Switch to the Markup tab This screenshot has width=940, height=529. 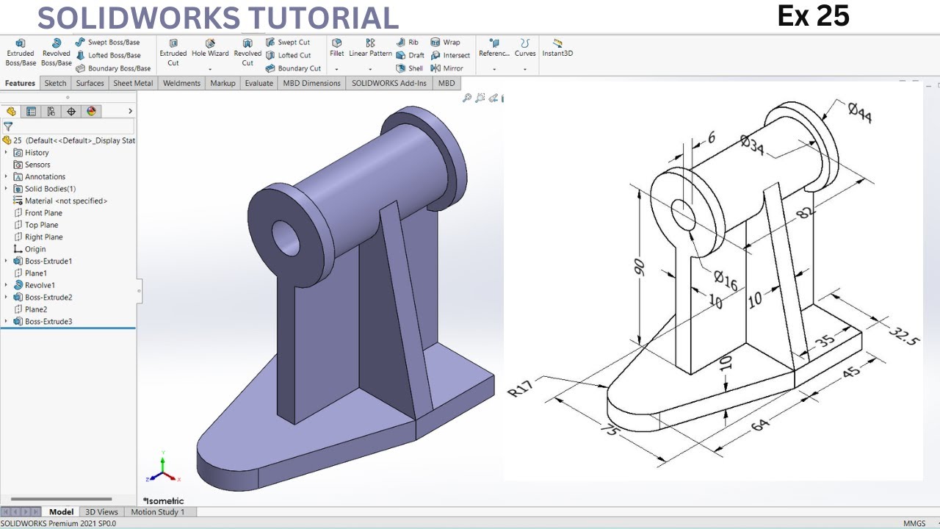pos(223,83)
